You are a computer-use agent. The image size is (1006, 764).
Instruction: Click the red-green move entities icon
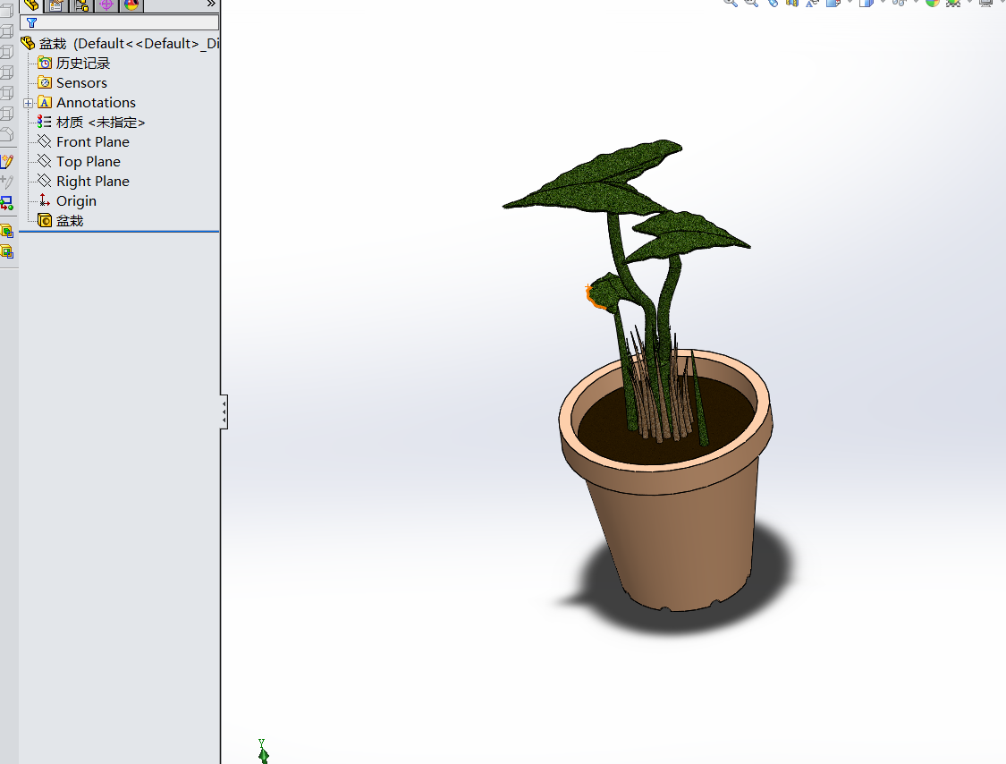(x=7, y=203)
